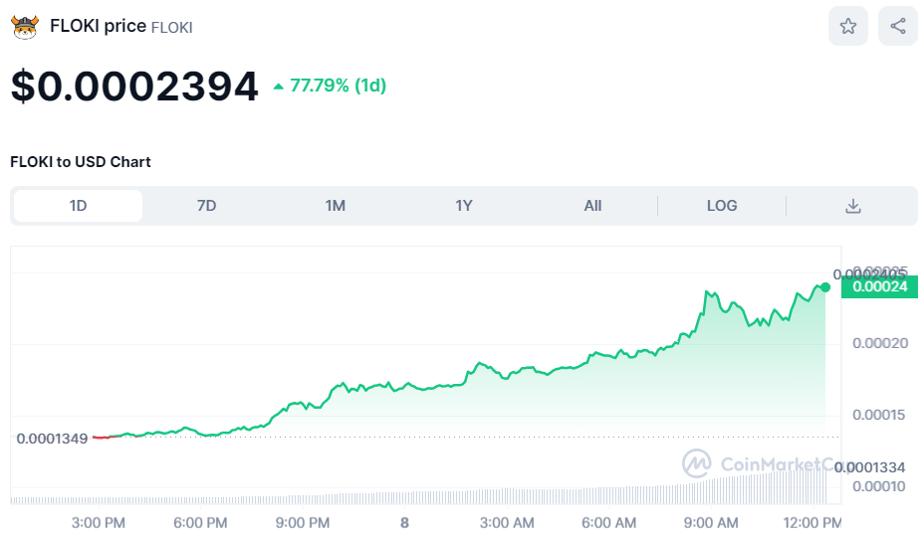
Task: Click the green dot at chart line end
Action: pyautogui.click(x=825, y=287)
